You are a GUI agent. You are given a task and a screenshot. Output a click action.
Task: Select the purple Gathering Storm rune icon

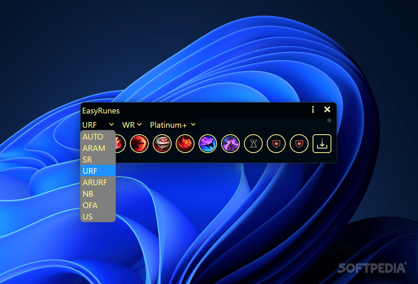(230, 144)
